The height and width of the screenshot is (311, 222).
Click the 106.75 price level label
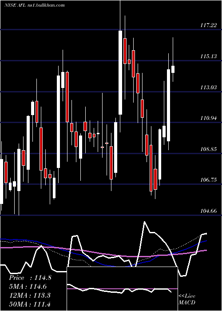click(208, 180)
